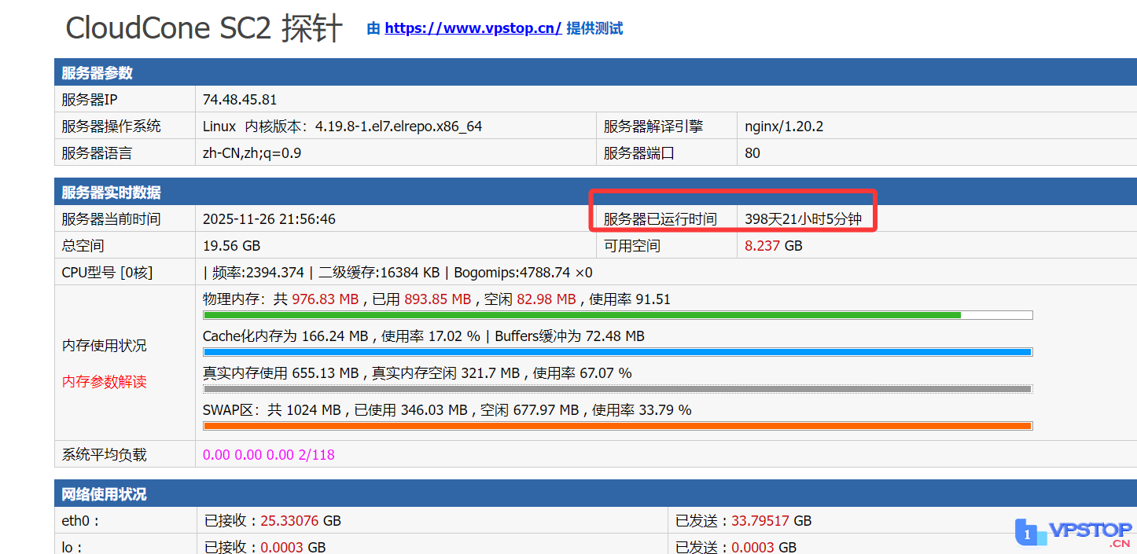Click the orange SWAP usage bar
This screenshot has width=1137, height=554.
point(616,426)
